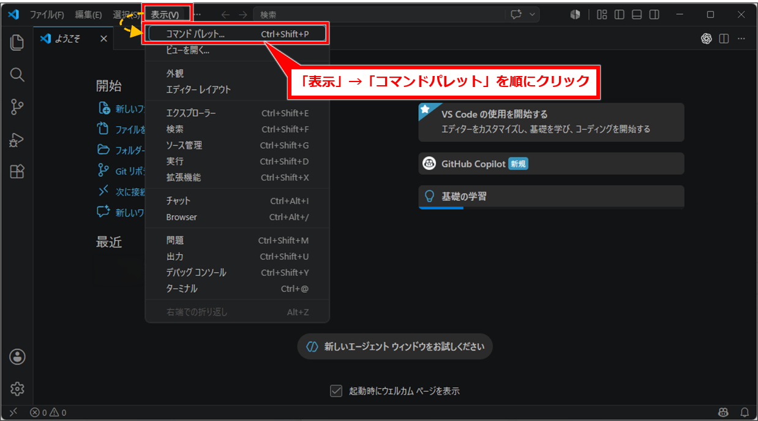Open Run and Debug in the activity bar

pos(17,140)
